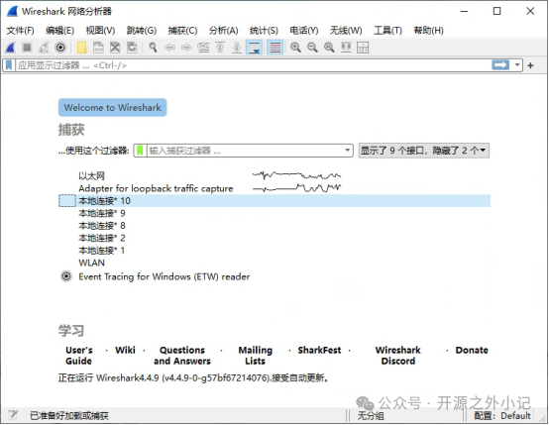Open the Mailing Lists link
This screenshot has width=549, height=425.
[256, 356]
